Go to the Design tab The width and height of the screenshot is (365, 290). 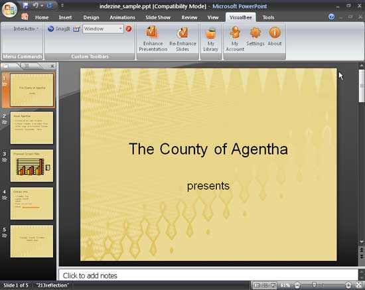(x=91, y=17)
